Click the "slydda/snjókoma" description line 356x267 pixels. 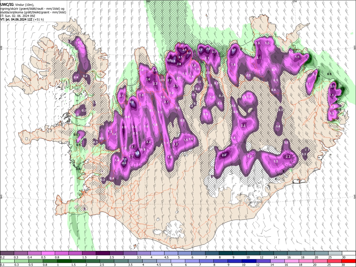coord(33,13)
